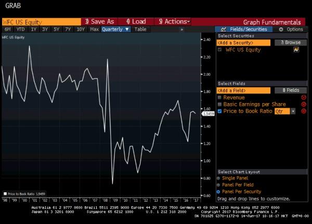Click the Add a Security input field
312x224 pixels.
(x=243, y=43)
